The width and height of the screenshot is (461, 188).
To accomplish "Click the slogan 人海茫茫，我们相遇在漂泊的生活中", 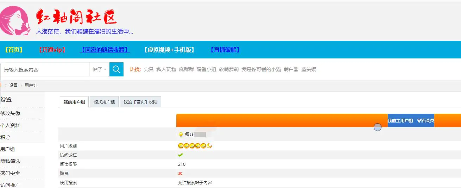I will [85, 31].
